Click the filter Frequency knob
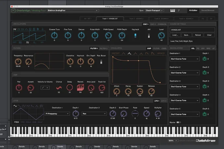224x149 pixels. tap(19, 61)
